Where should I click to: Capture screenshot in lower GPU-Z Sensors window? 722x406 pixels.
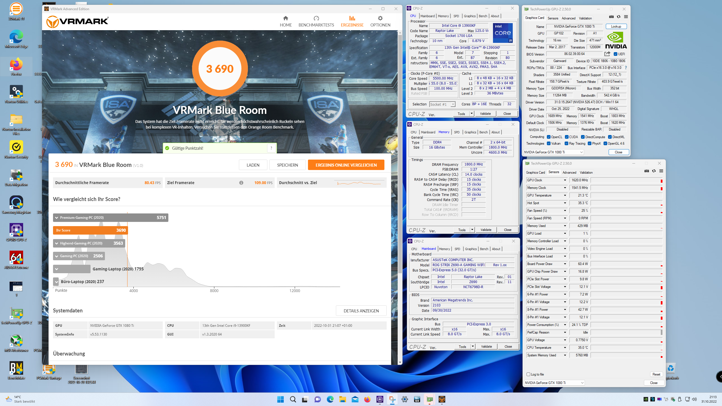[x=646, y=171]
